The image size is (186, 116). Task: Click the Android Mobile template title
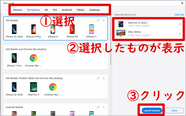tap(14, 107)
